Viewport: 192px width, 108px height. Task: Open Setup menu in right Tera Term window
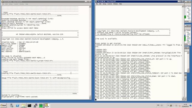[x=104, y=4]
